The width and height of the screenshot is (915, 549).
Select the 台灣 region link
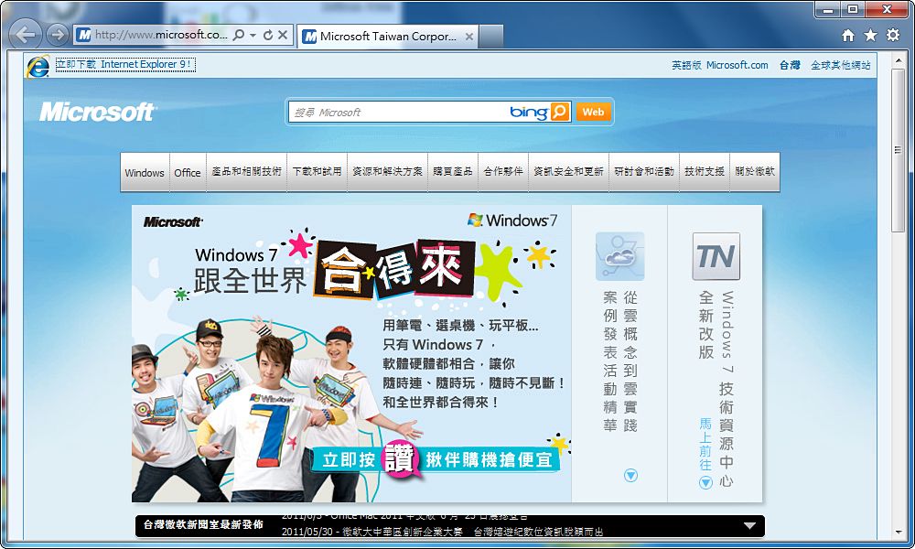[x=790, y=65]
